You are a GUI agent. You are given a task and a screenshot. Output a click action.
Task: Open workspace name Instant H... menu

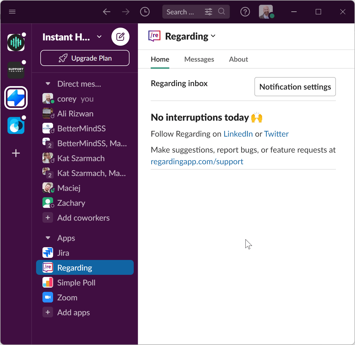(72, 37)
